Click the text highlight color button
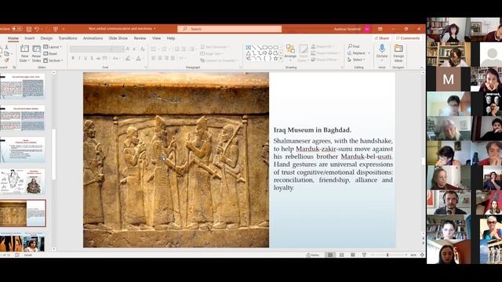 click(x=129, y=58)
